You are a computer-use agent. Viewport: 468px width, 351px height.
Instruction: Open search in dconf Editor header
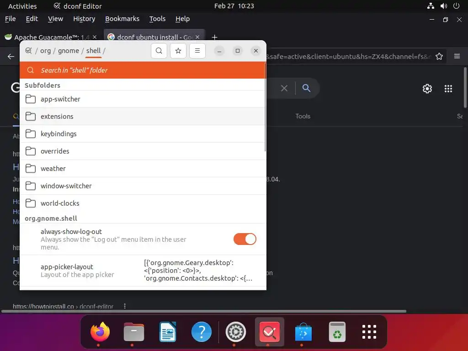point(159,51)
